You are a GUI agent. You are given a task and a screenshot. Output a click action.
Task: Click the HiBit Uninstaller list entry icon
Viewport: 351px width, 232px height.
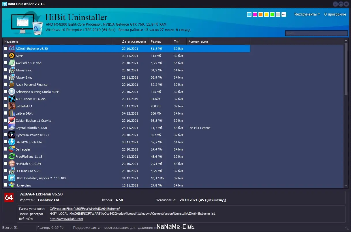[12, 178]
